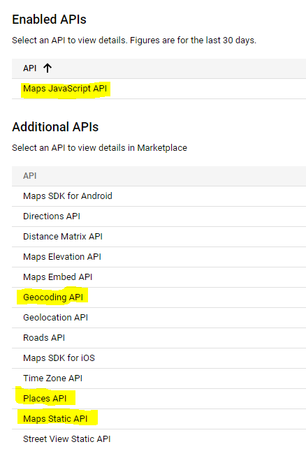Click the Additional APIs heading
The height and width of the screenshot is (449, 306).
[55, 127]
